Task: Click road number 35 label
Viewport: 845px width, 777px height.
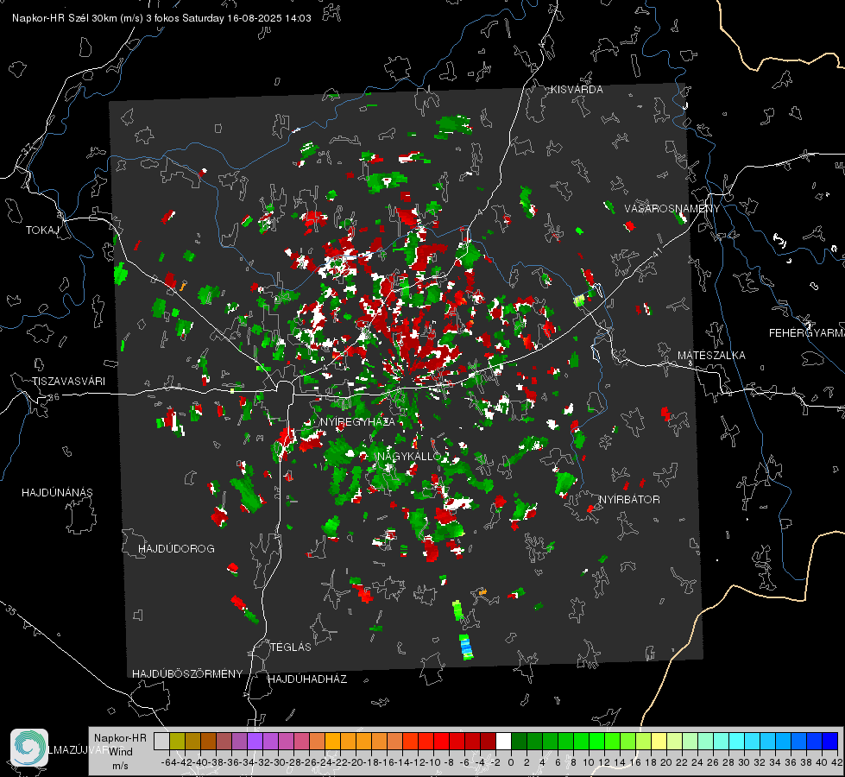Action: (11, 610)
